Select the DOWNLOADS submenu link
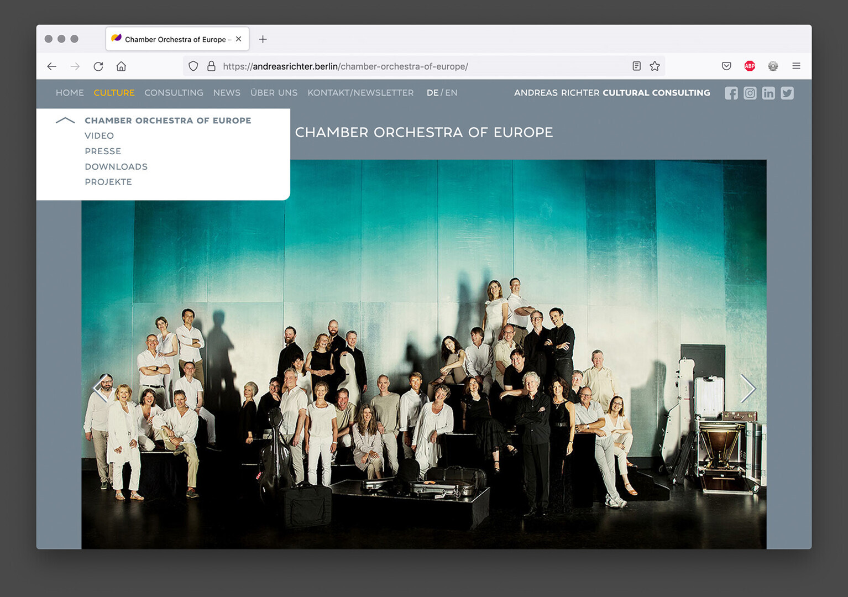This screenshot has height=597, width=848. pyautogui.click(x=116, y=167)
